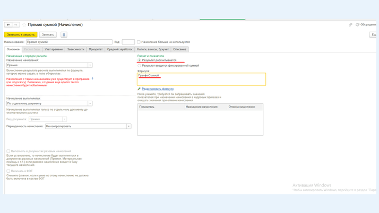Expand the 'Назначение начисления' dropdown
This screenshot has width=379, height=213.
point(90,65)
